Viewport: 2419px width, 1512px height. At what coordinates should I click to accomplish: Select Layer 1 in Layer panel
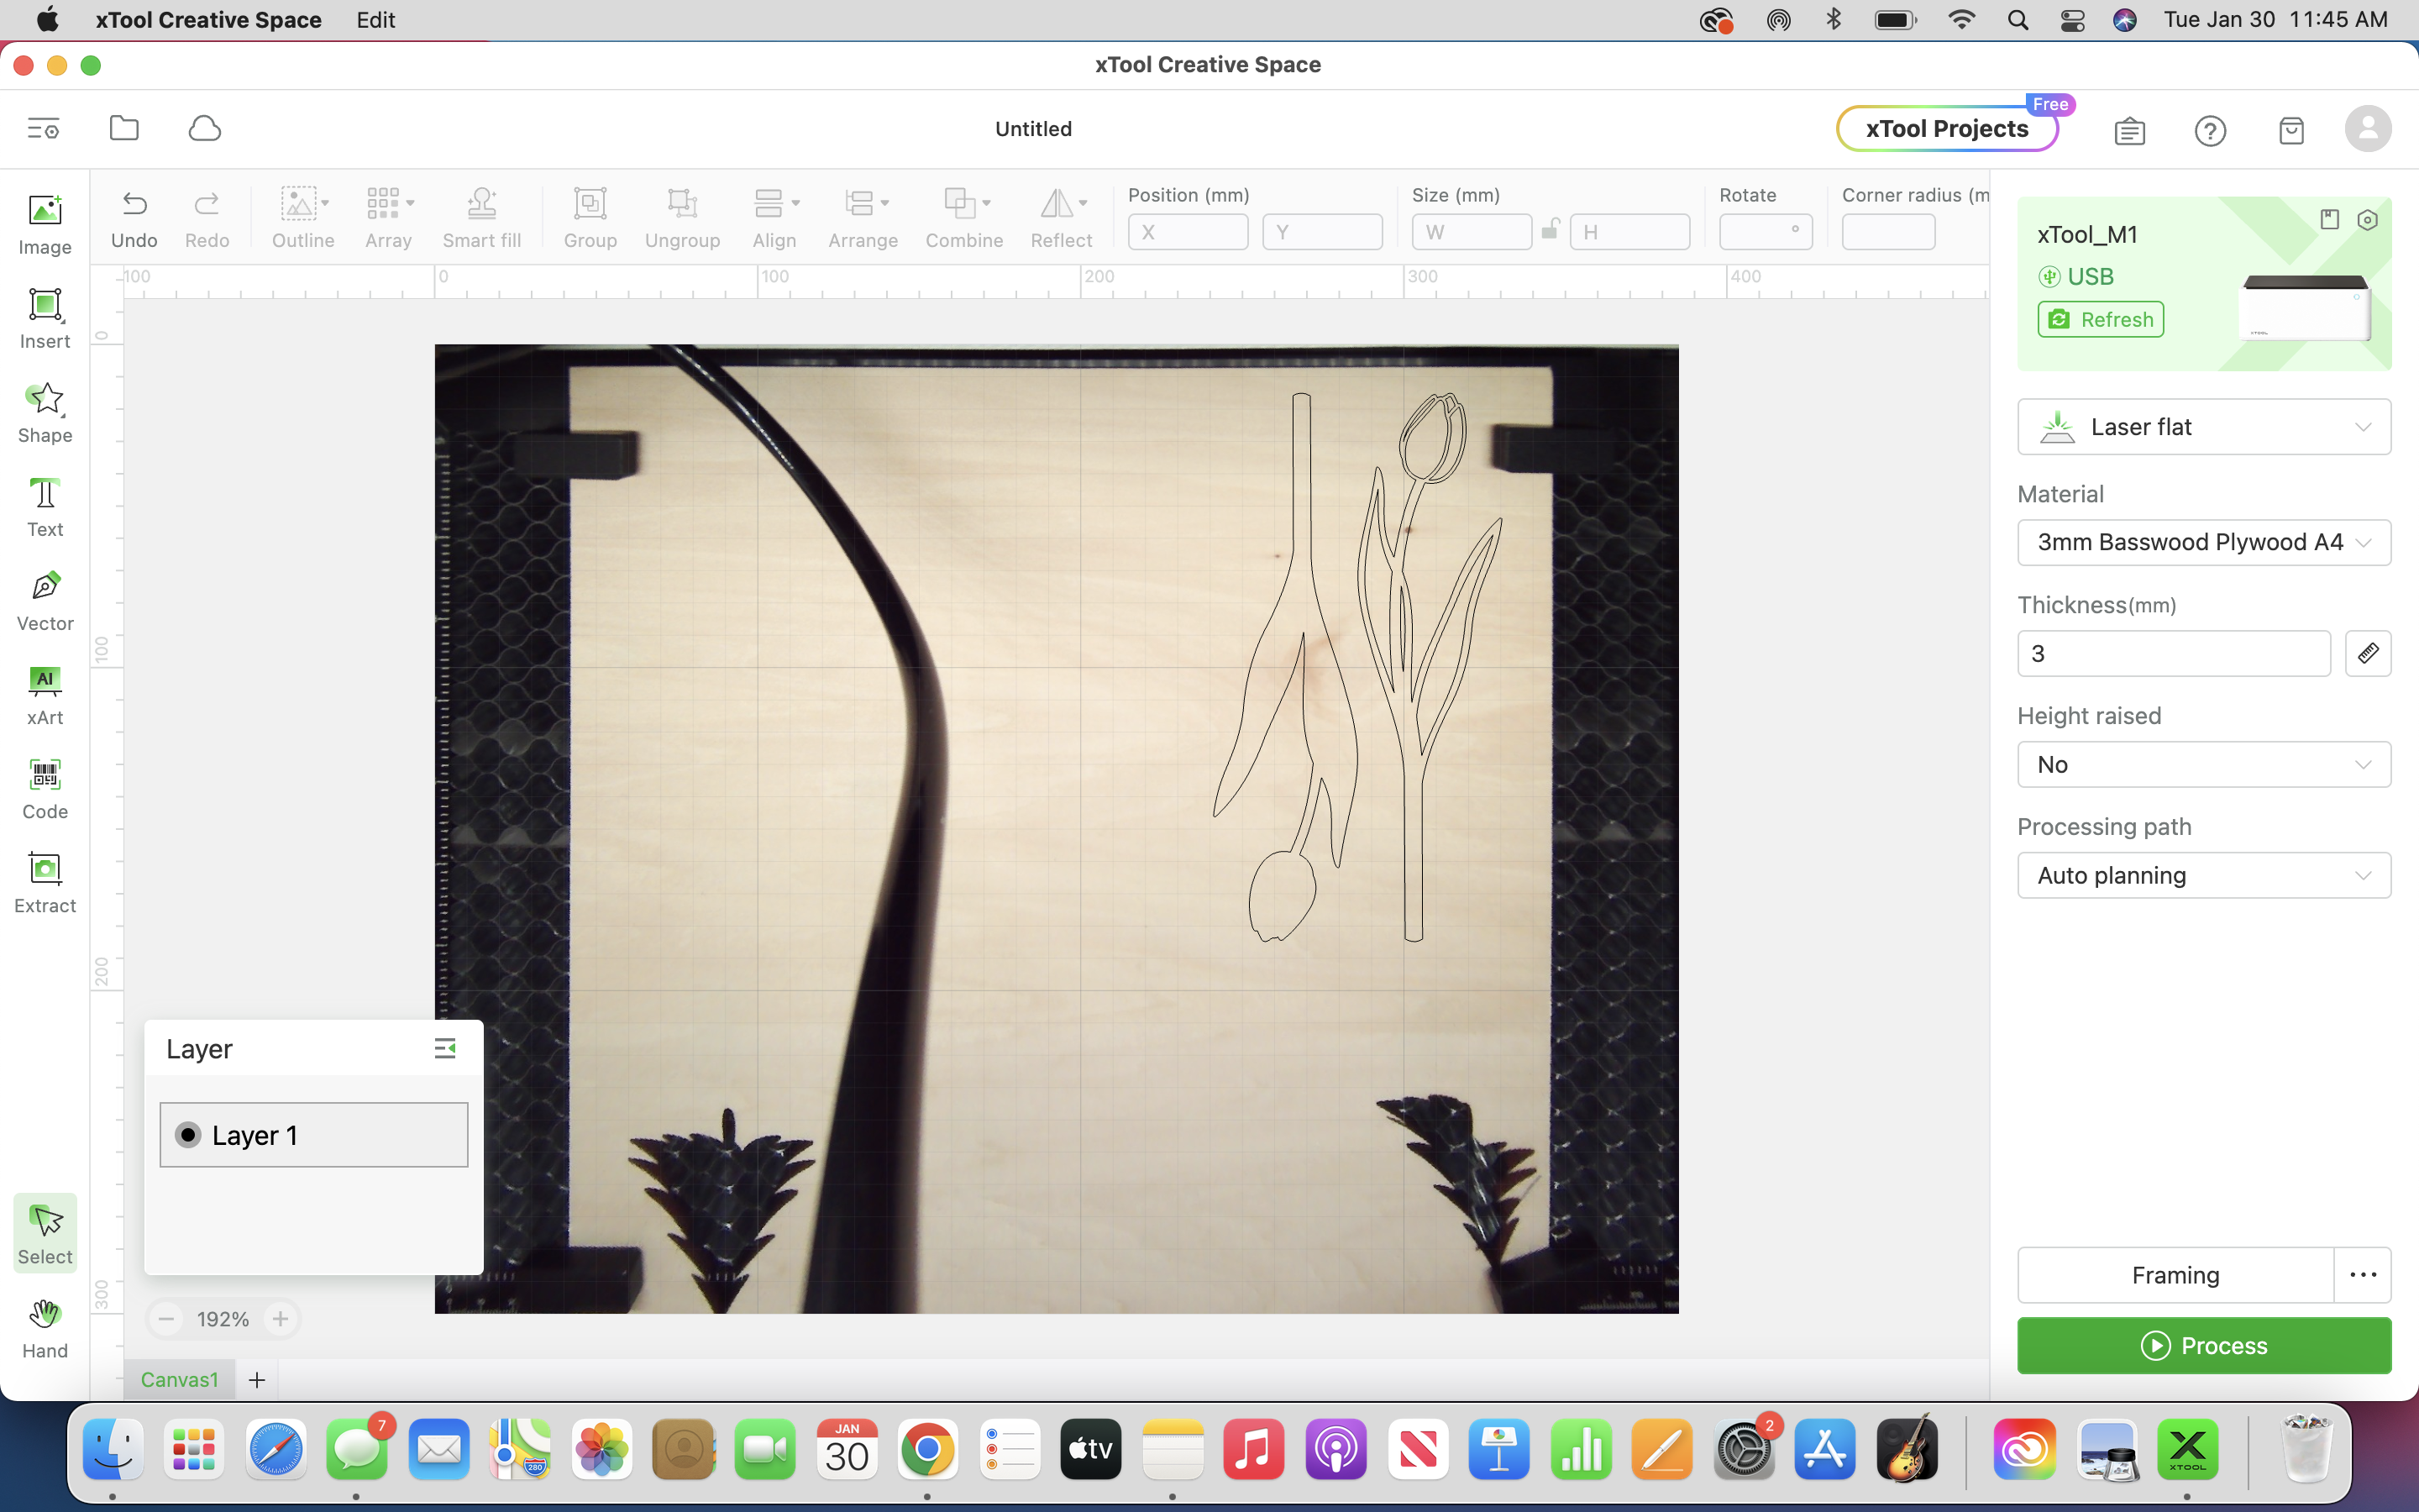point(314,1135)
